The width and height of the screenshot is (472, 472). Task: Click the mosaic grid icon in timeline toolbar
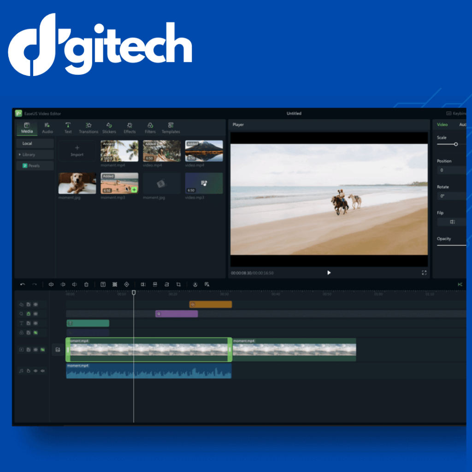pyautogui.click(x=115, y=284)
